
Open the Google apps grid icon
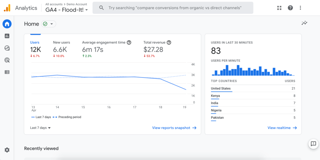click(279, 8)
